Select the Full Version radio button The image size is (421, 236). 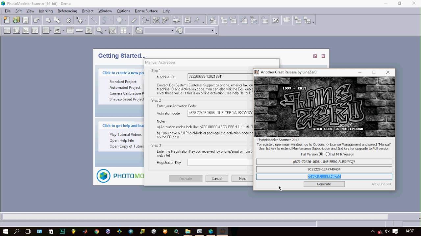[x=321, y=154]
